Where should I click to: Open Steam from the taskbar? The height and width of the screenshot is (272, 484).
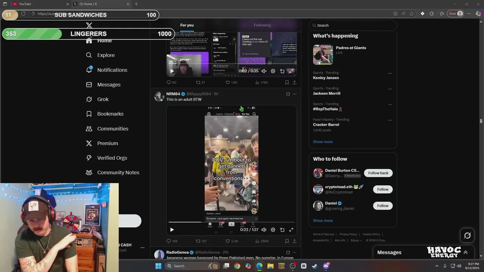pyautogui.click(x=315, y=266)
